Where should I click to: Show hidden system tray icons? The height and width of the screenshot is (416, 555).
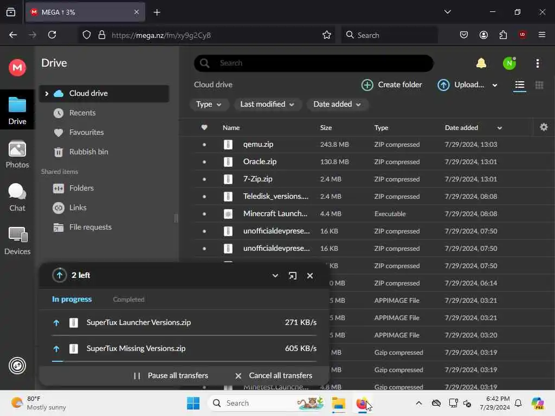tap(418, 403)
